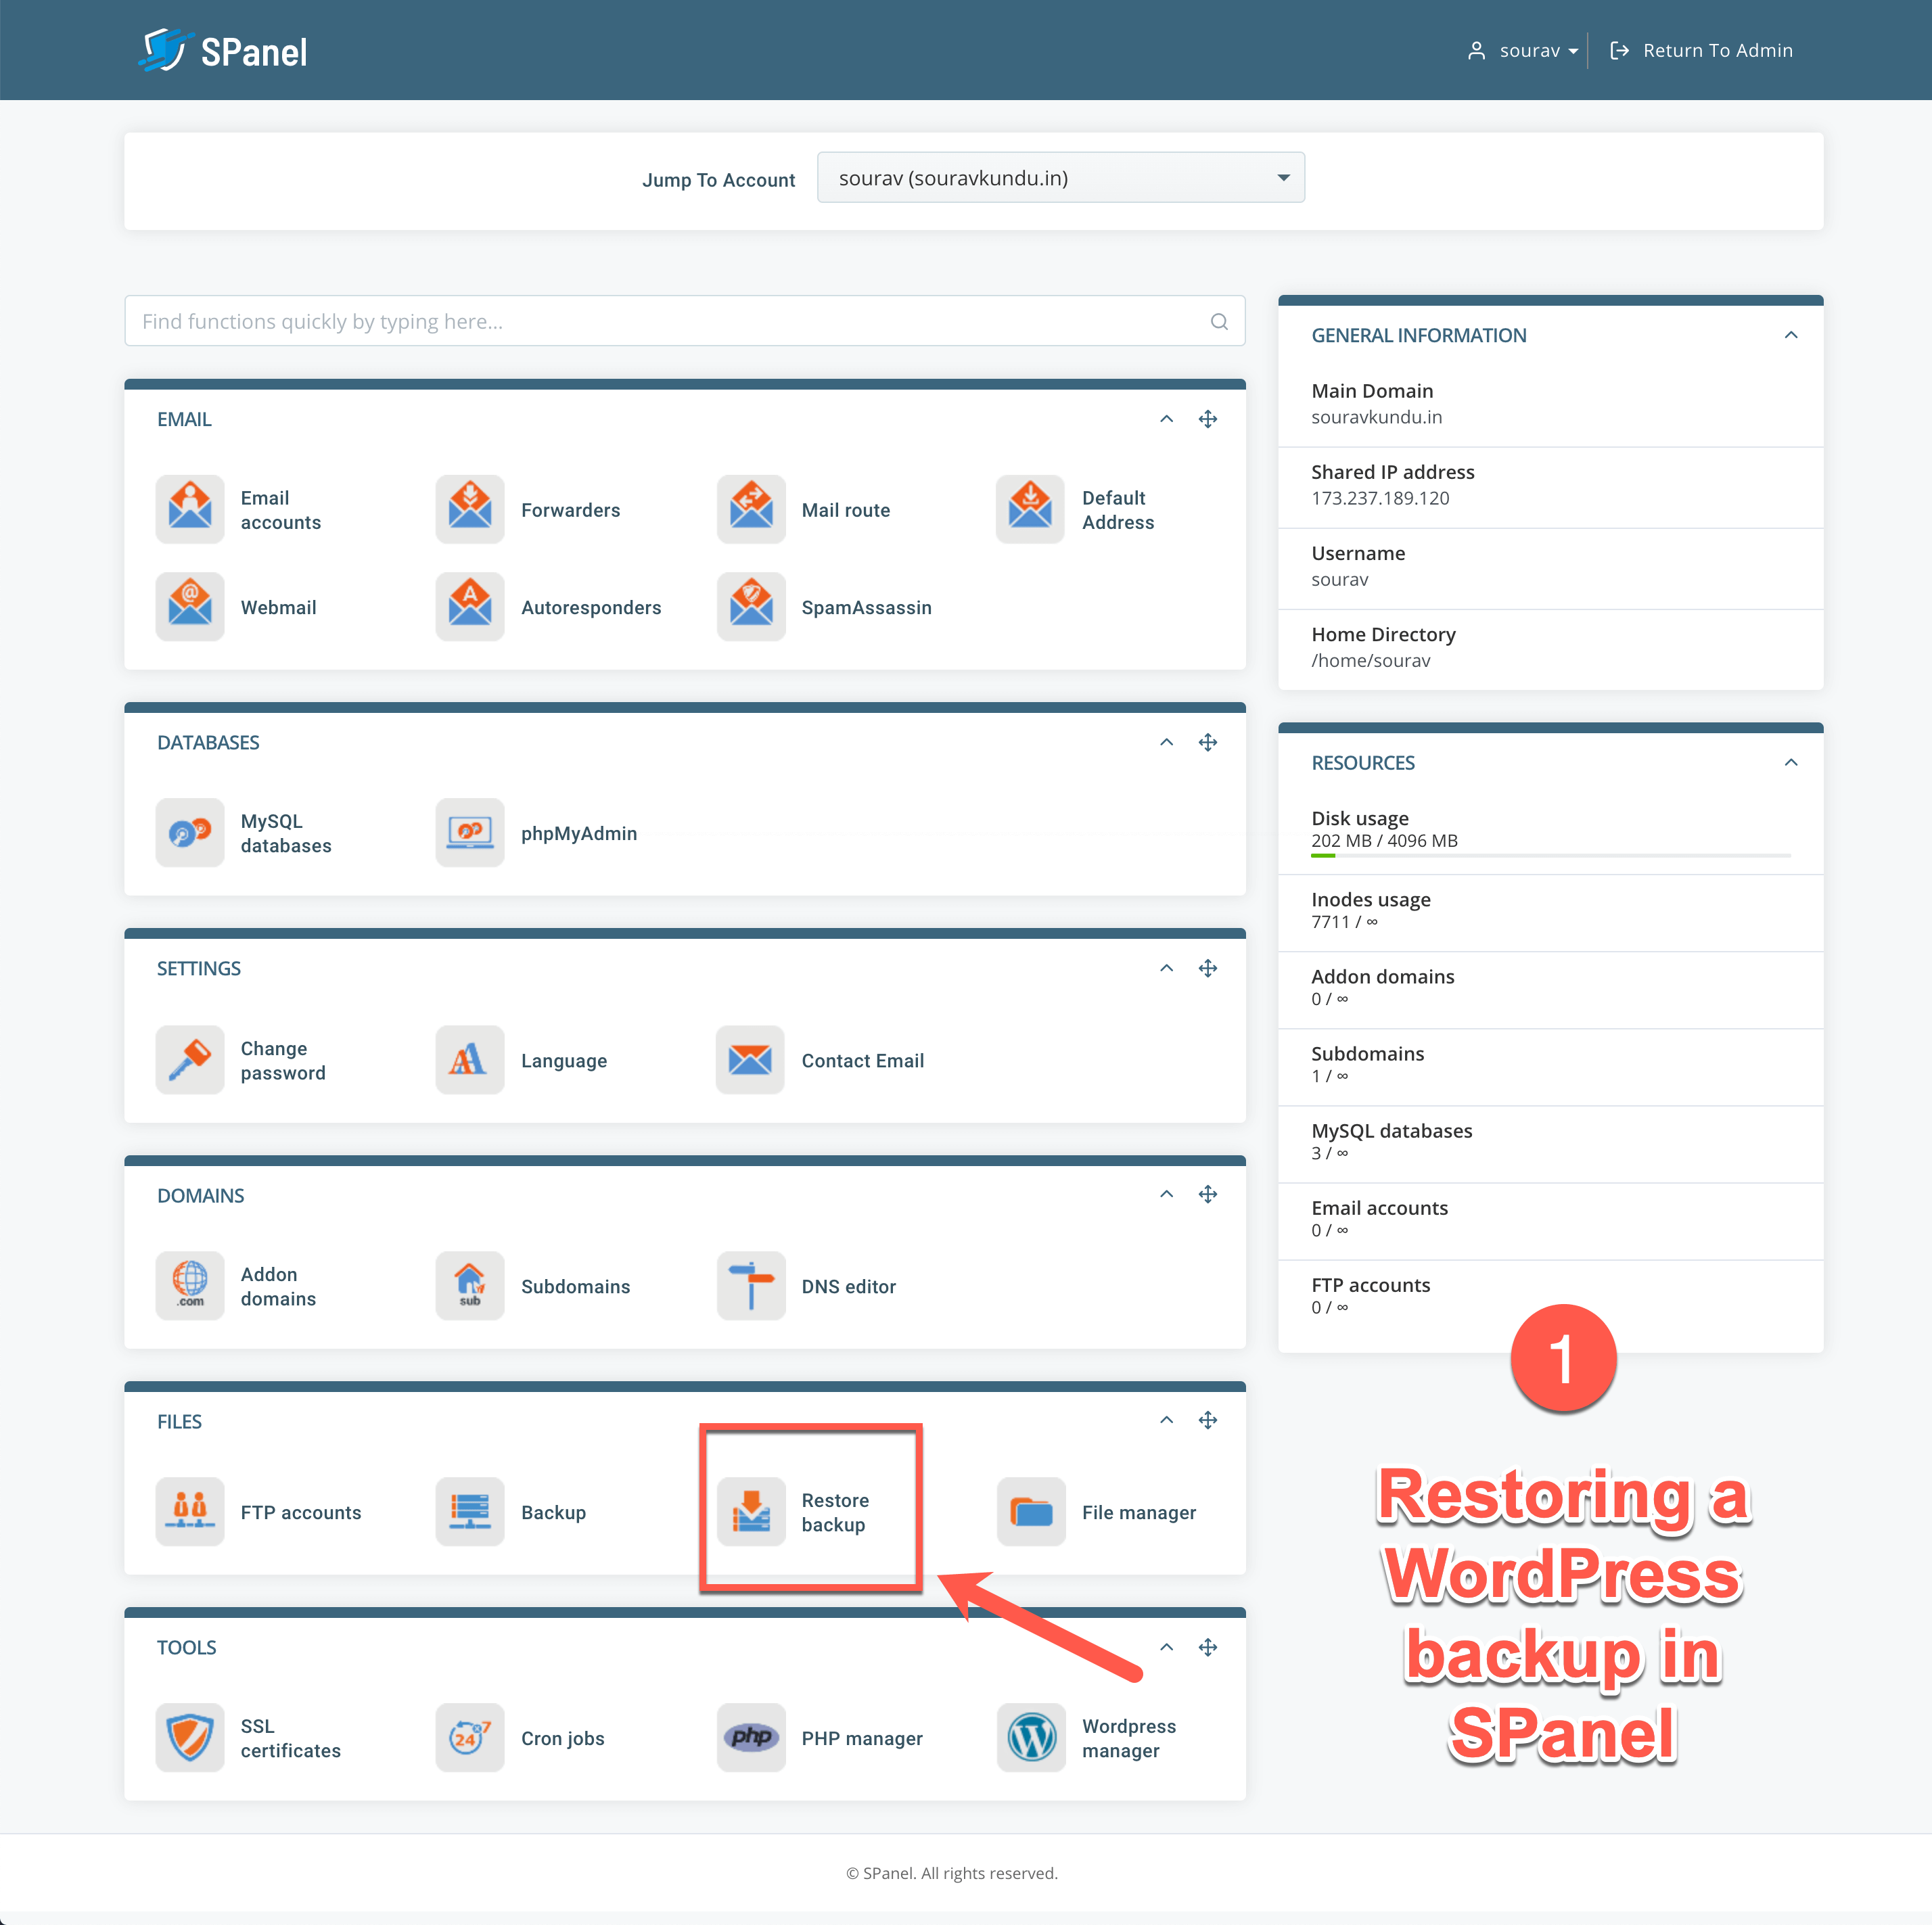Open Default Address icon
1932x1925 pixels.
click(1030, 510)
